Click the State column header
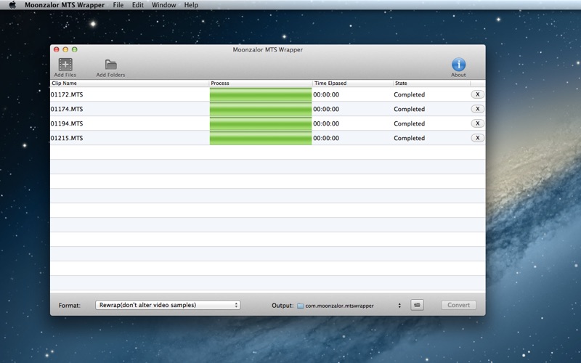The image size is (581, 363). click(431, 83)
